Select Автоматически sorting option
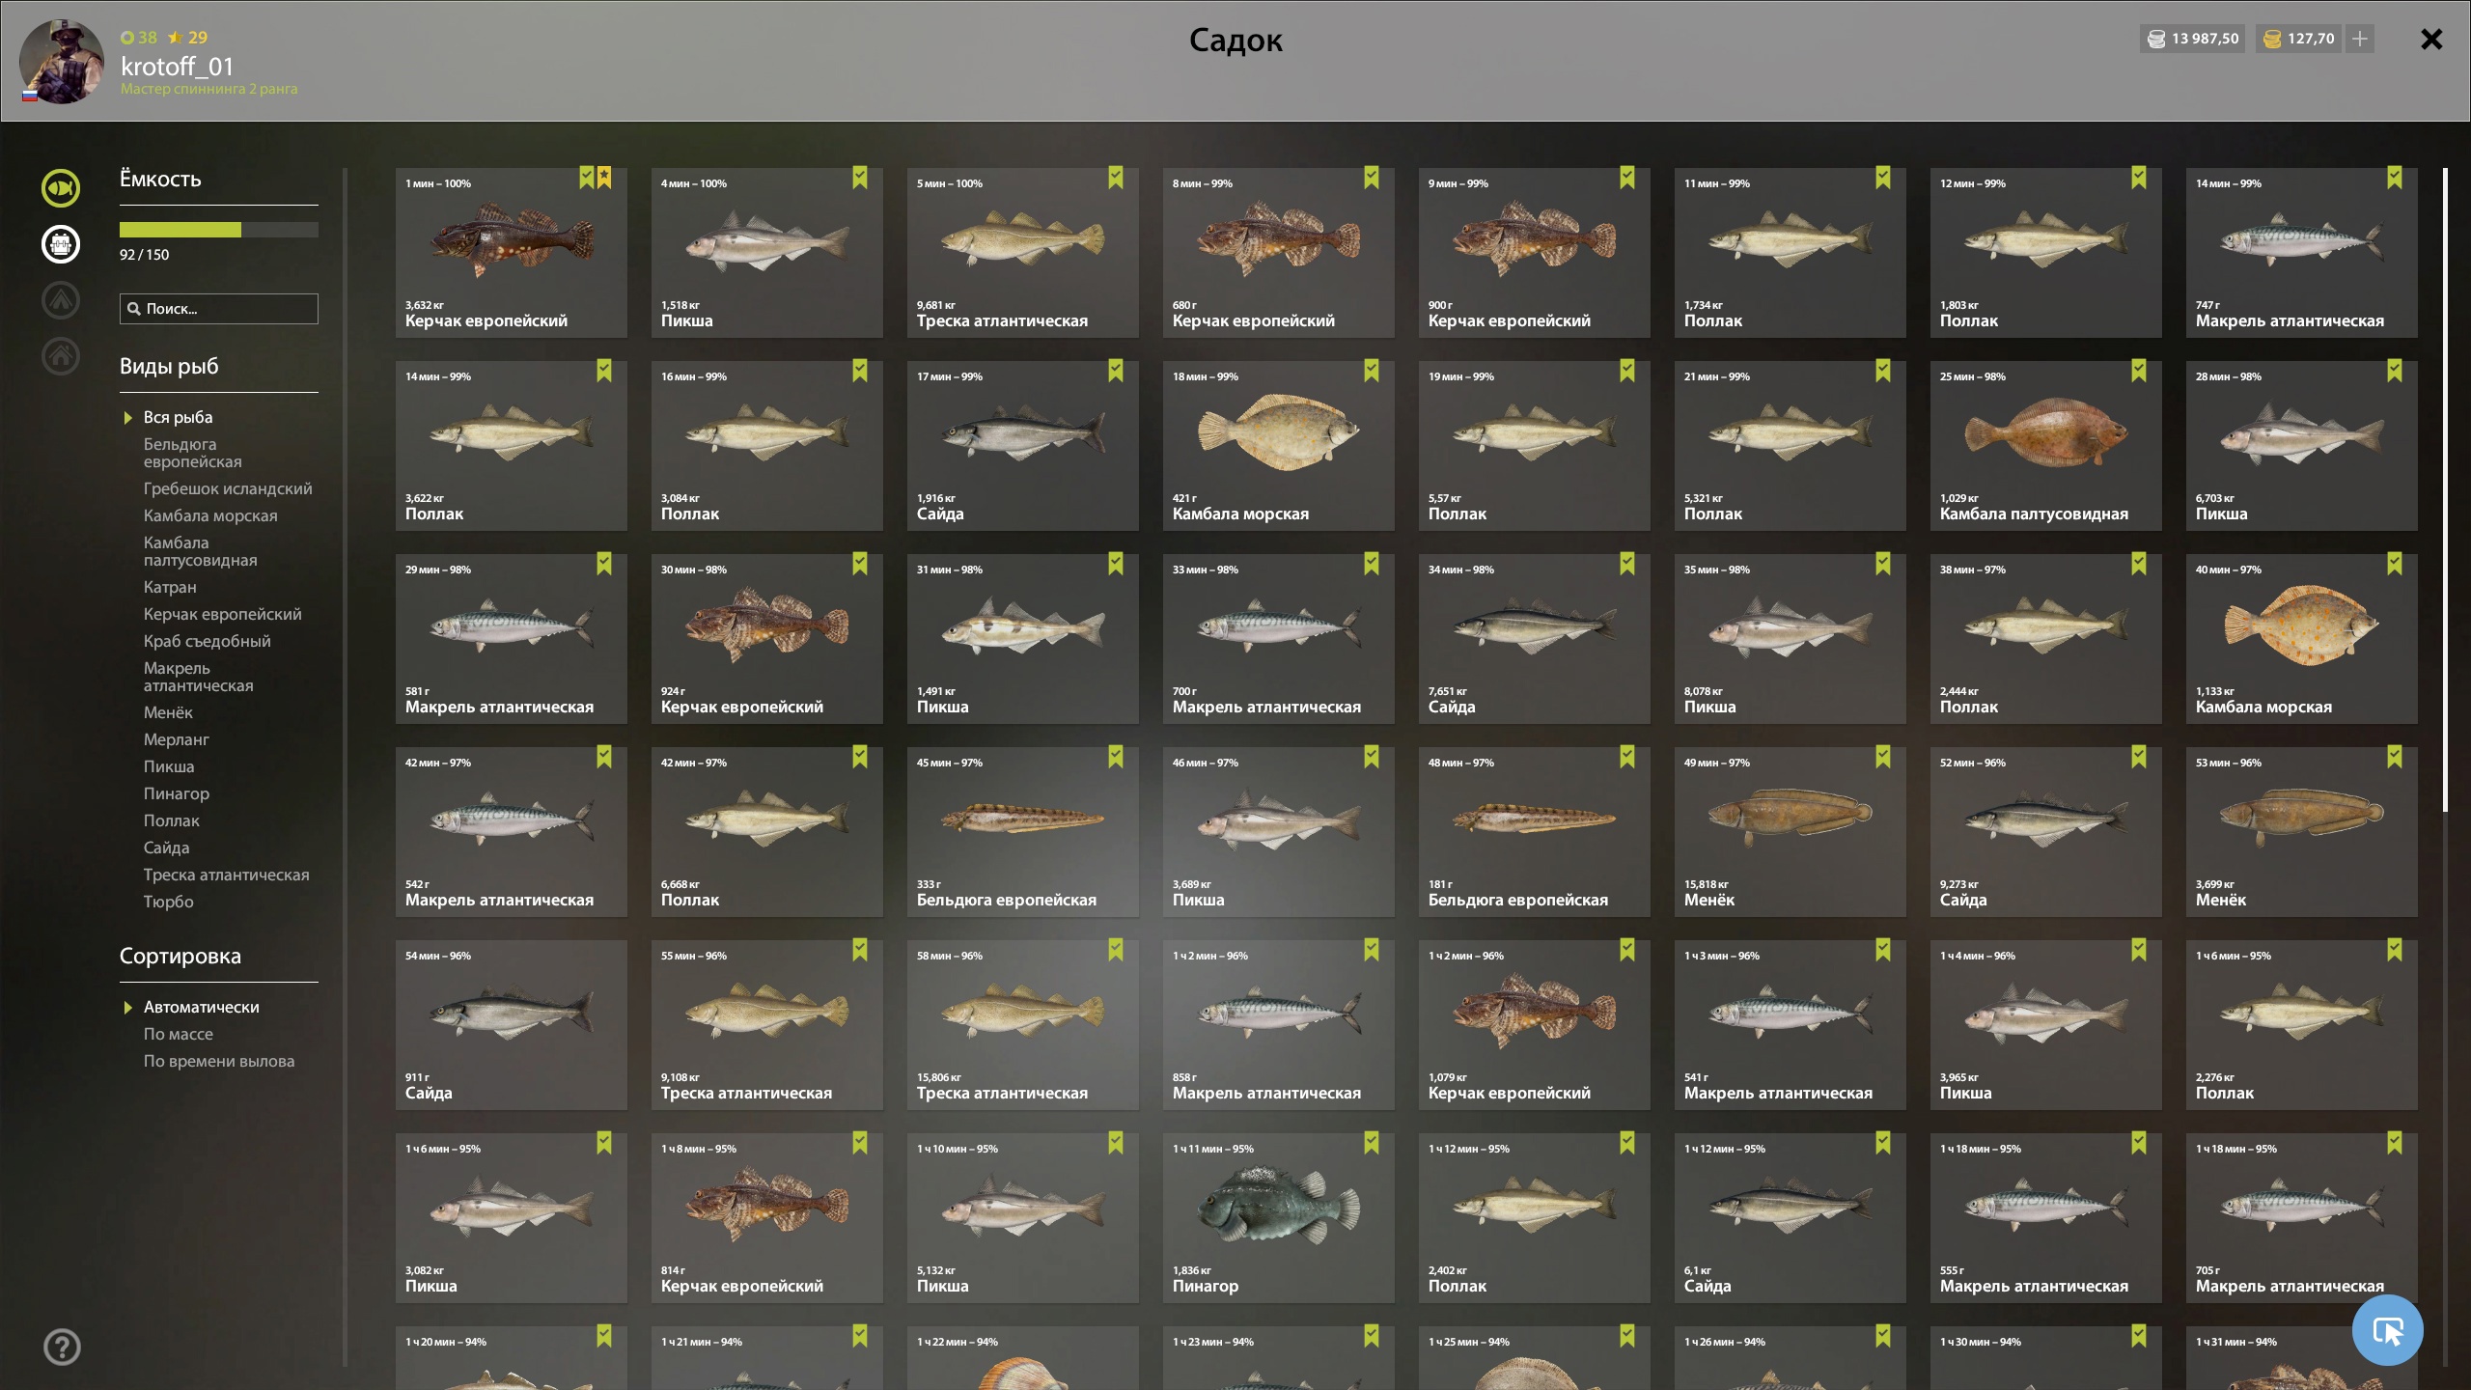2471x1390 pixels. [x=201, y=1007]
